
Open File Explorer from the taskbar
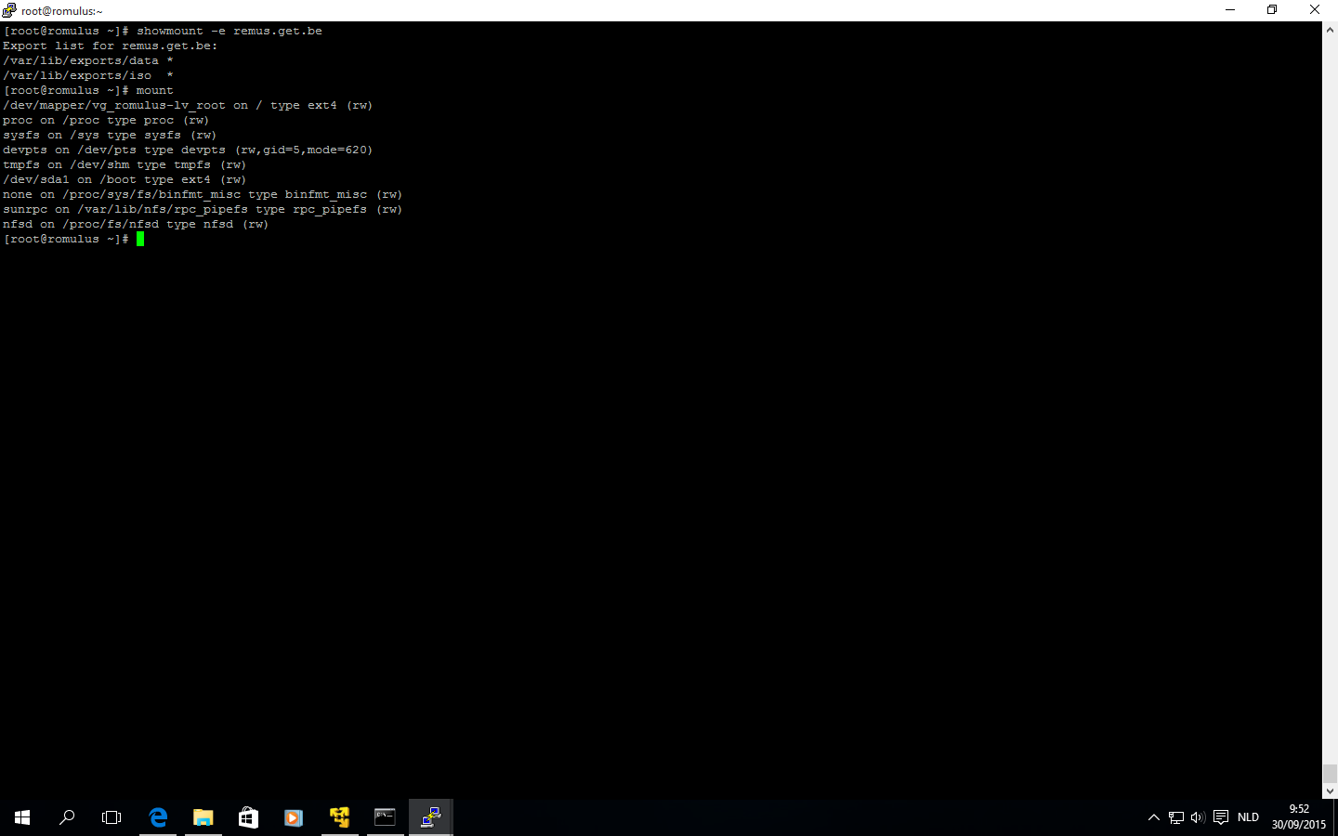tap(203, 817)
